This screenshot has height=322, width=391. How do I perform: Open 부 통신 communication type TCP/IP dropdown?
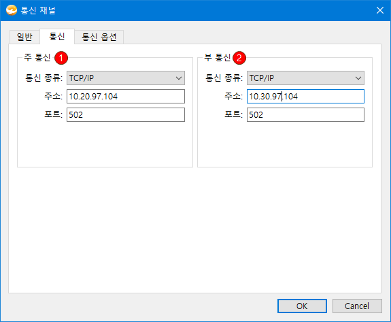pyautogui.click(x=305, y=78)
